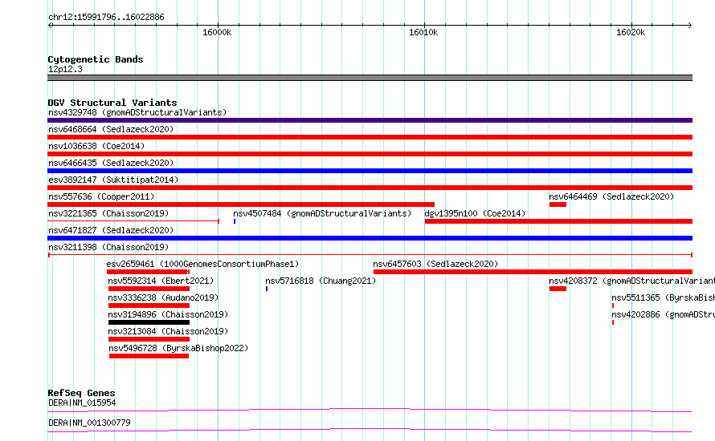Open the nsv6468664 (Sedlazeck2020) label
Image resolution: width=715 pixels, height=441 pixels.
(111, 129)
